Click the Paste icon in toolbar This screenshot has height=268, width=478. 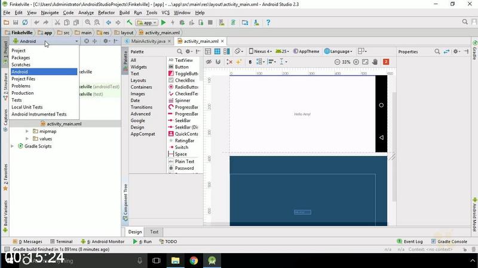coord(76,23)
